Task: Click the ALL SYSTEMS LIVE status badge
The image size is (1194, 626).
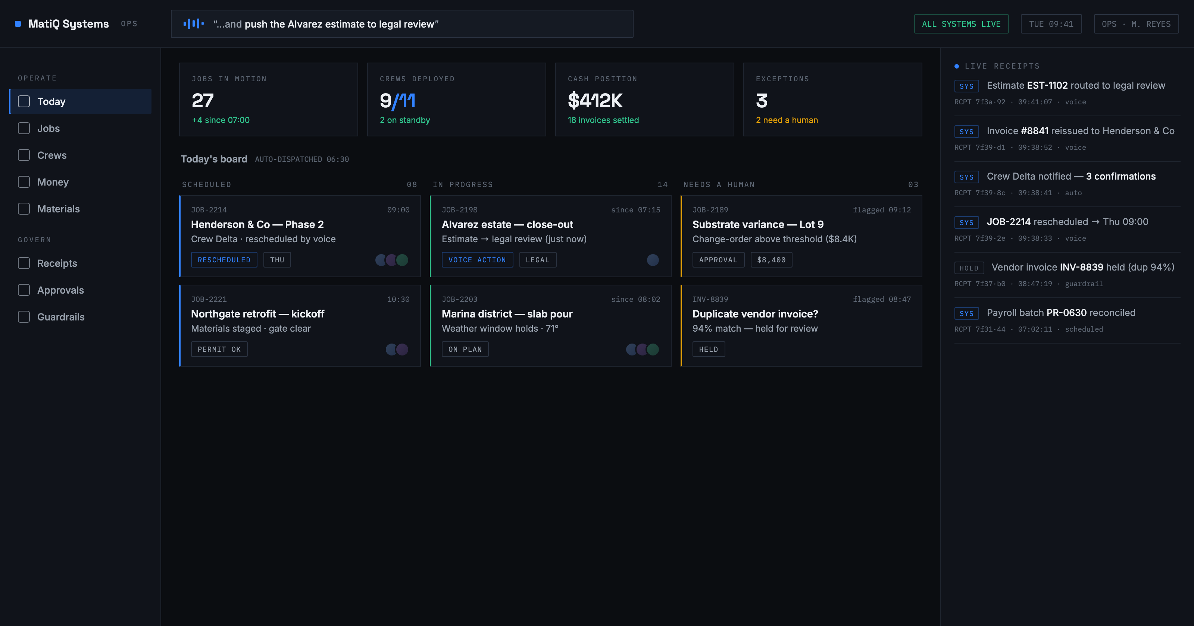Action: click(961, 23)
